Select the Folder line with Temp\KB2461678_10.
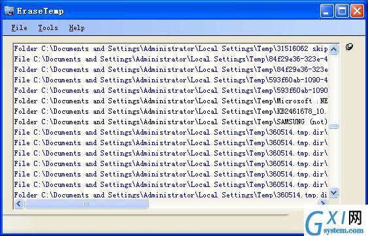The image size is (368, 236). click(171, 111)
